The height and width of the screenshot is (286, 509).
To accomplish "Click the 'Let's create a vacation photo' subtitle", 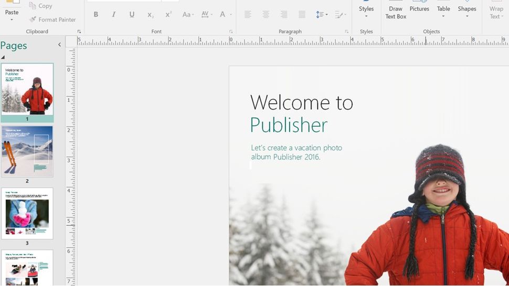I will click(x=296, y=148).
